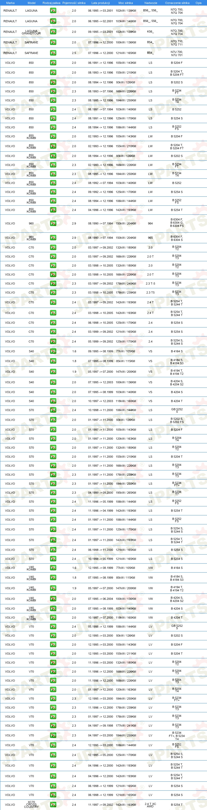Click fuel icon in S70 195kW / 265KM row
Image resolution: width=207 pixels, height=810 pixels.
click(53, 493)
